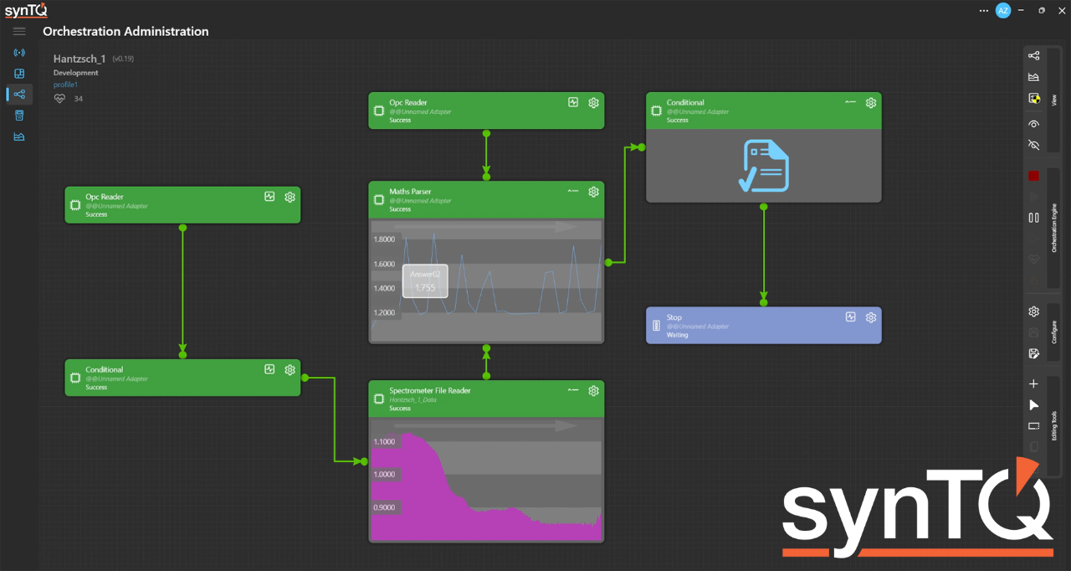
Task: Click the red stop orchestration engine button
Action: point(1033,176)
